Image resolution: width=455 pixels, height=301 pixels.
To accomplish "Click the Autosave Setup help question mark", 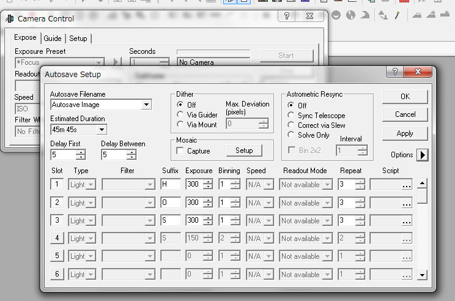I will [x=394, y=72].
